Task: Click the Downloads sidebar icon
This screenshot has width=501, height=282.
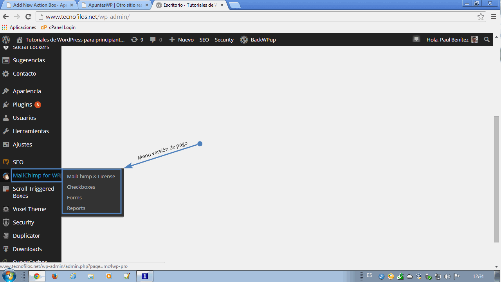Action: pos(6,249)
